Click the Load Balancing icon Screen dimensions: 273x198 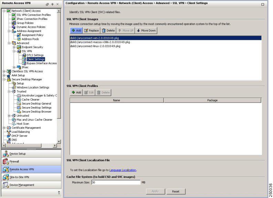tap(9, 132)
